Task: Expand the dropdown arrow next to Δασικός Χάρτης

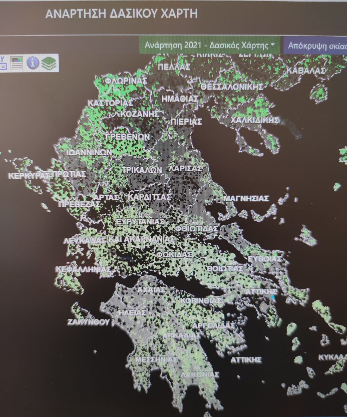Action: (x=272, y=43)
